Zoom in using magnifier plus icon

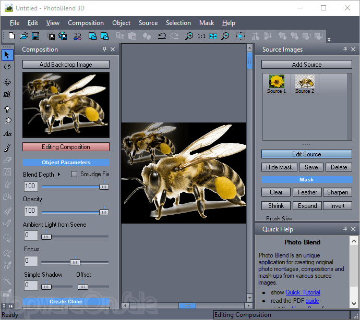(x=189, y=36)
